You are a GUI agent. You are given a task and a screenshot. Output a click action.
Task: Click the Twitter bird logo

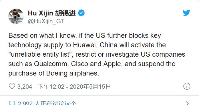pos(186,13)
